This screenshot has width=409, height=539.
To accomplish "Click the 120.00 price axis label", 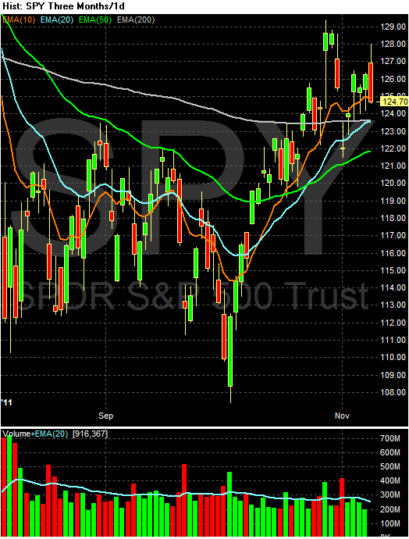I will click(x=393, y=184).
